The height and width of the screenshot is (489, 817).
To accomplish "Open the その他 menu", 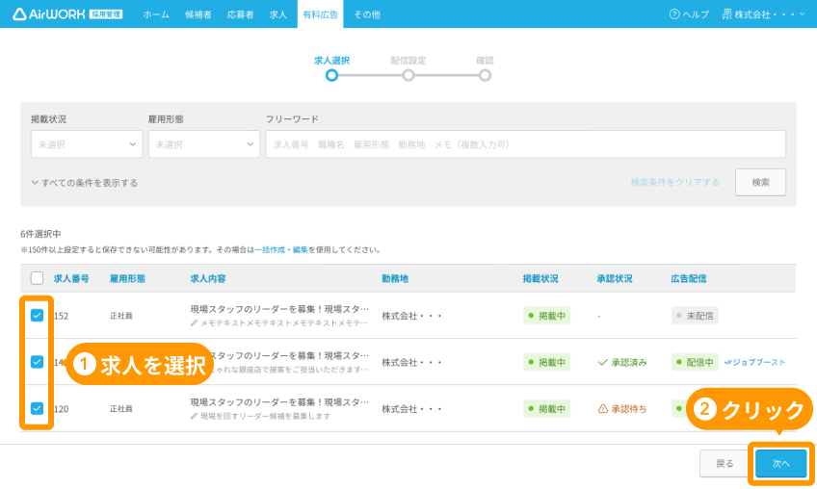I will pos(367,14).
